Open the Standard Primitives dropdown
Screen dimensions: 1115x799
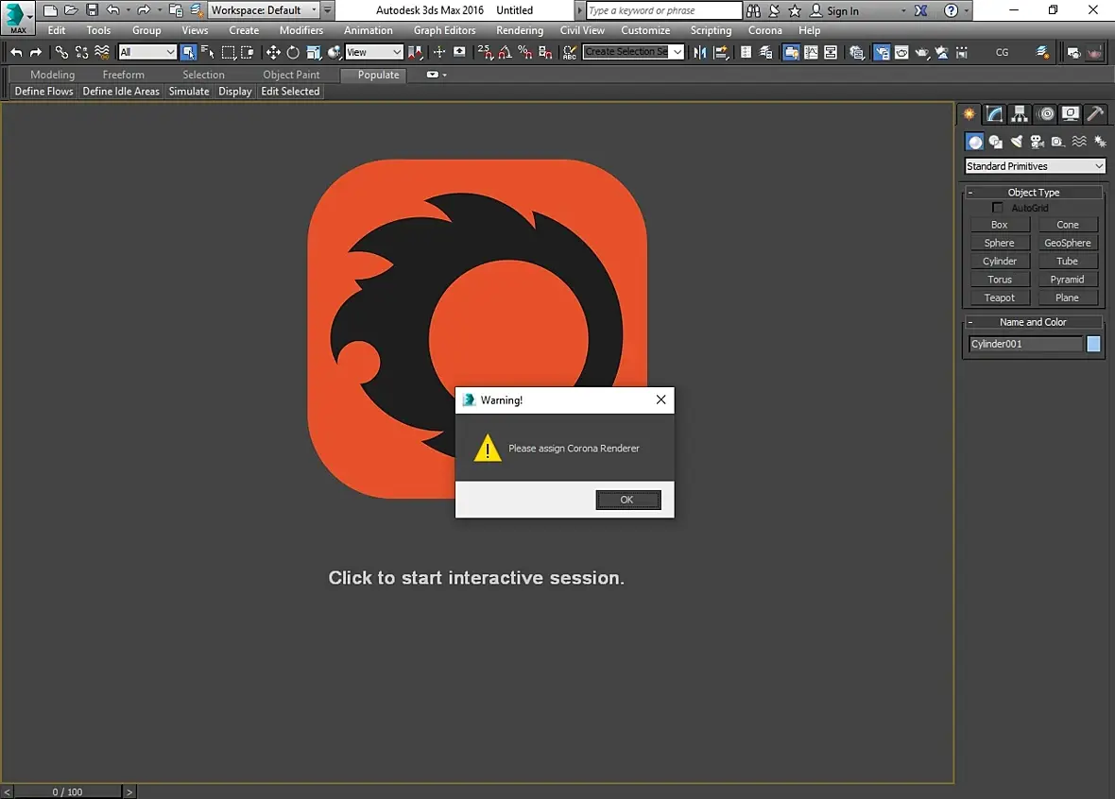[1035, 166]
